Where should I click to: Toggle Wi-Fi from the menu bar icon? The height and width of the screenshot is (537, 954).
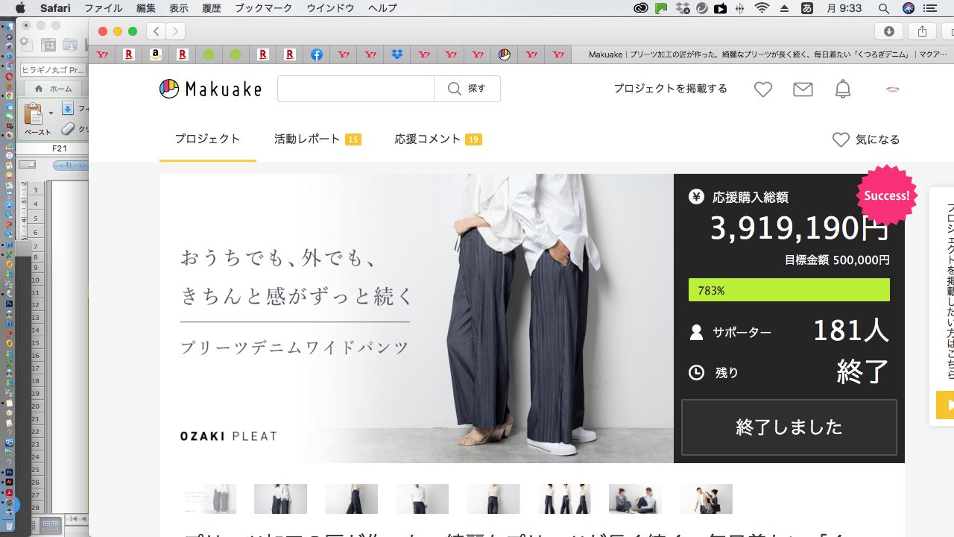coord(761,8)
